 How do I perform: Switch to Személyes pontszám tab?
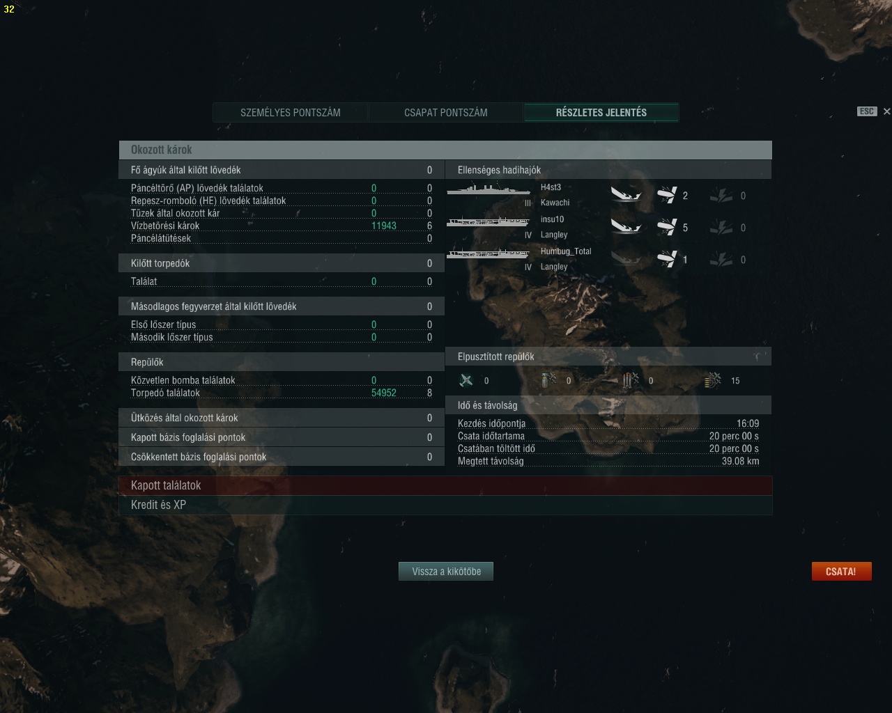point(291,113)
